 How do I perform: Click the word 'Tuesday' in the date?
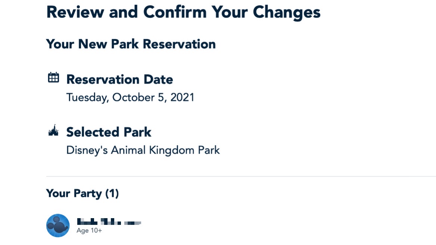pyautogui.click(x=87, y=98)
